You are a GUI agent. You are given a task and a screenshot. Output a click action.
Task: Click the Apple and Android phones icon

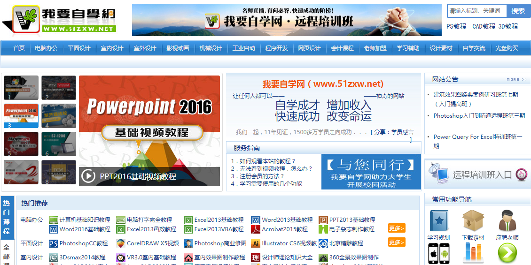tap(438, 253)
